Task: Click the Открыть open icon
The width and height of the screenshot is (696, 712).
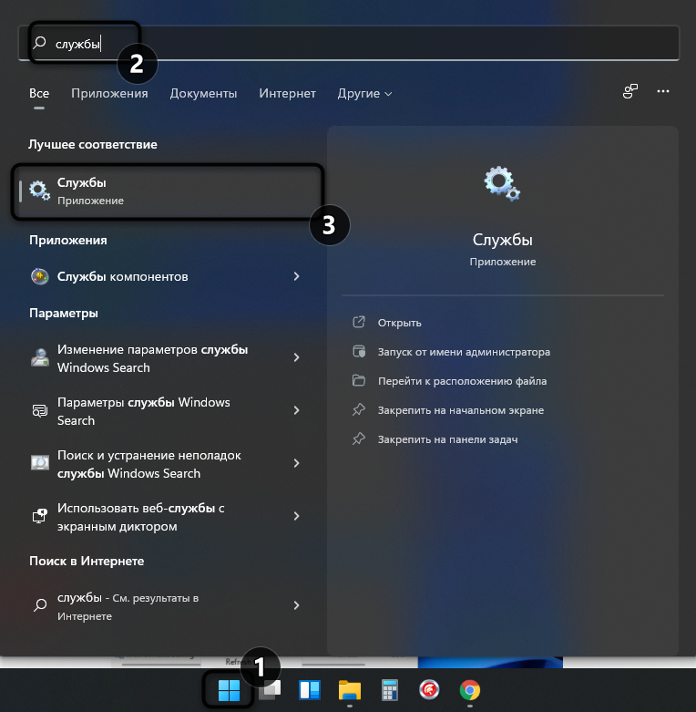Action: tap(359, 322)
